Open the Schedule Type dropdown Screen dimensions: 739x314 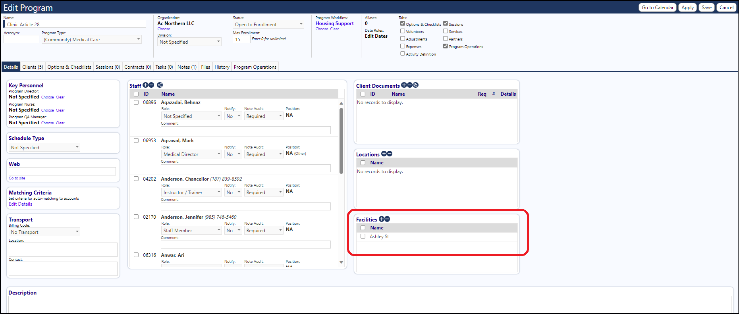click(x=44, y=147)
